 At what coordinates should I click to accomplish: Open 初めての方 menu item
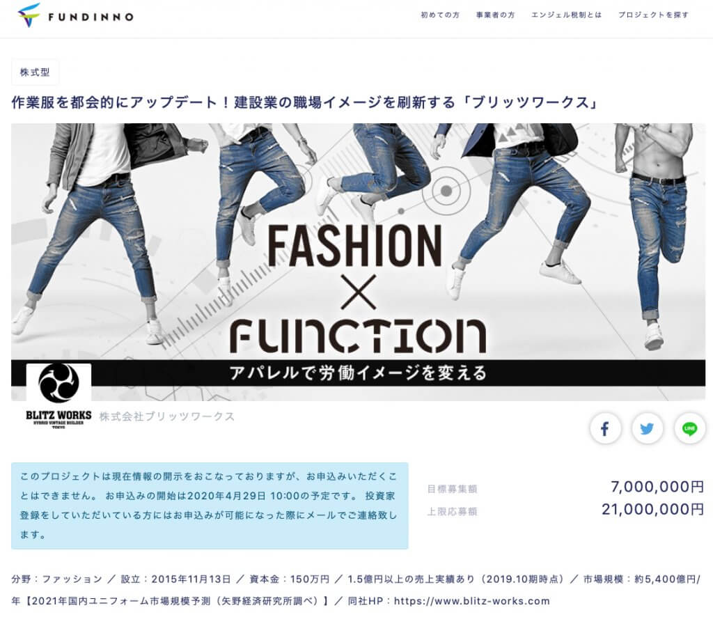440,15
